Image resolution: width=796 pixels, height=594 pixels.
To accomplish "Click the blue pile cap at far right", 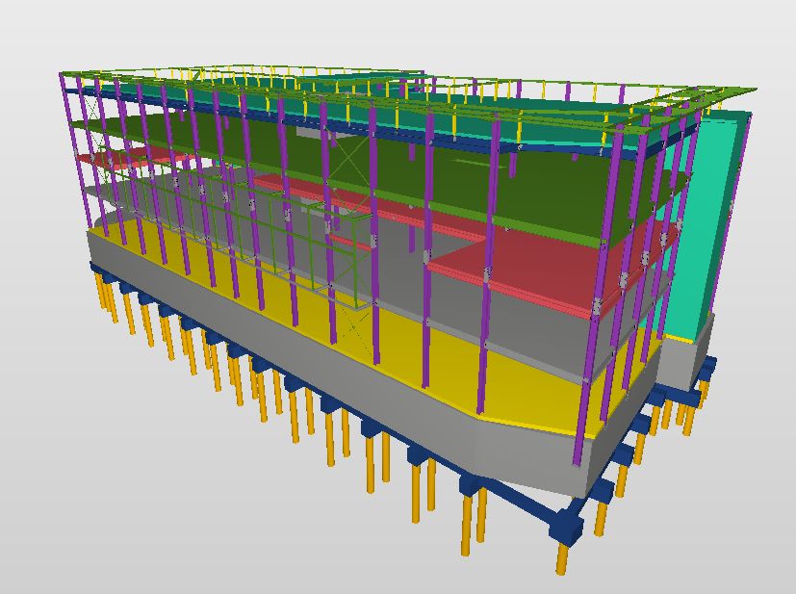I will (707, 367).
